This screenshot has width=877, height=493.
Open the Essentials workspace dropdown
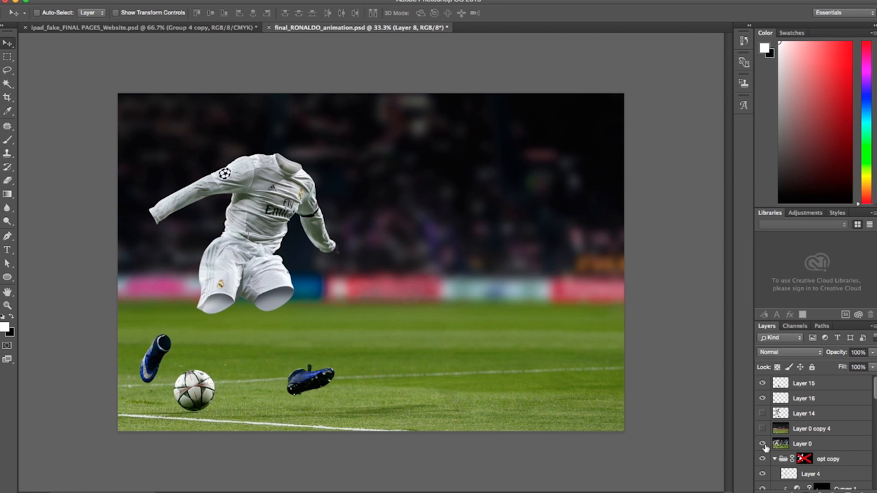pos(844,13)
